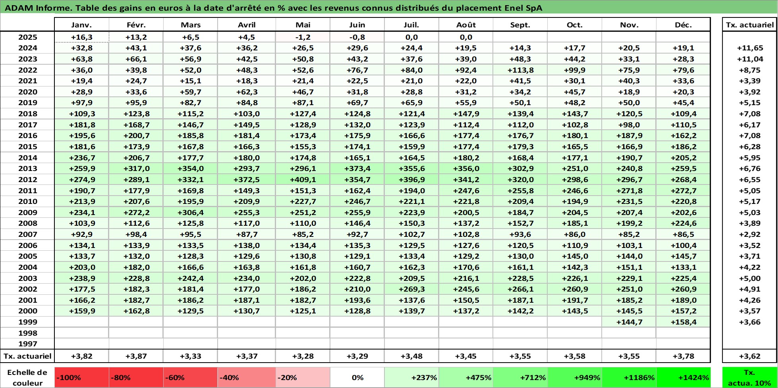Select the +144,7 cell for Nov. 1999
The width and height of the screenshot is (778, 388).
click(x=629, y=322)
